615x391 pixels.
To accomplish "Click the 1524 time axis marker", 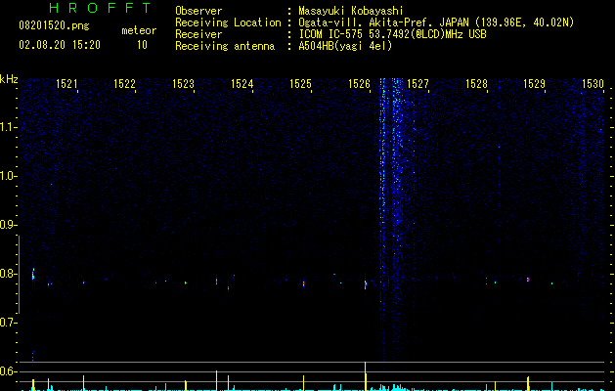I will tap(242, 84).
